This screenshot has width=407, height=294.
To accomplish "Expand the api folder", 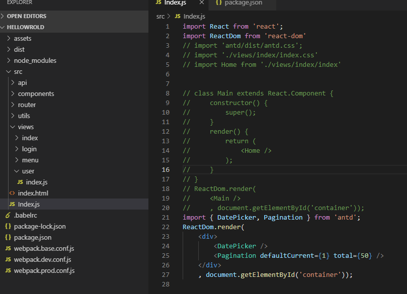I will (x=13, y=82).
